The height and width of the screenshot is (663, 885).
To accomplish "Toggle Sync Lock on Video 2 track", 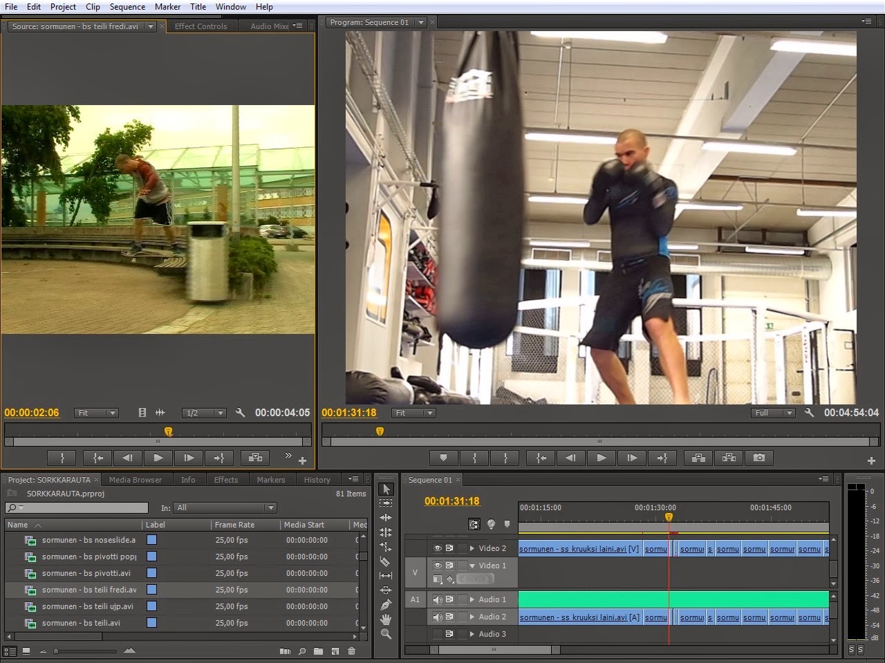I will (x=449, y=548).
